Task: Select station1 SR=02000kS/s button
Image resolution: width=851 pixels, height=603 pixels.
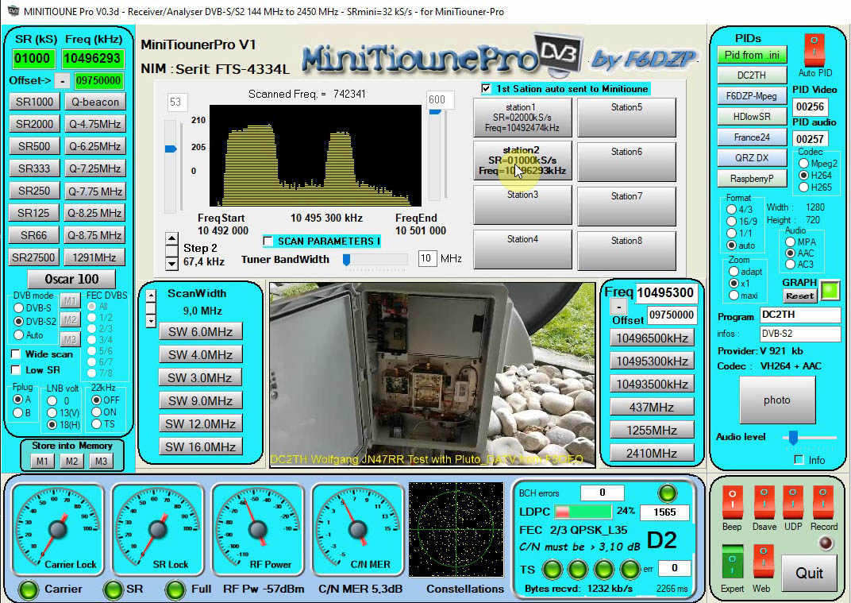Action: click(x=522, y=118)
